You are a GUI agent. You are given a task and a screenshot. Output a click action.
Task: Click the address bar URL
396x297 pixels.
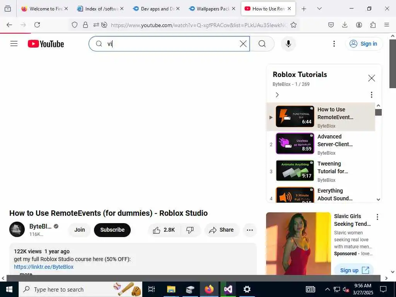[199, 25]
